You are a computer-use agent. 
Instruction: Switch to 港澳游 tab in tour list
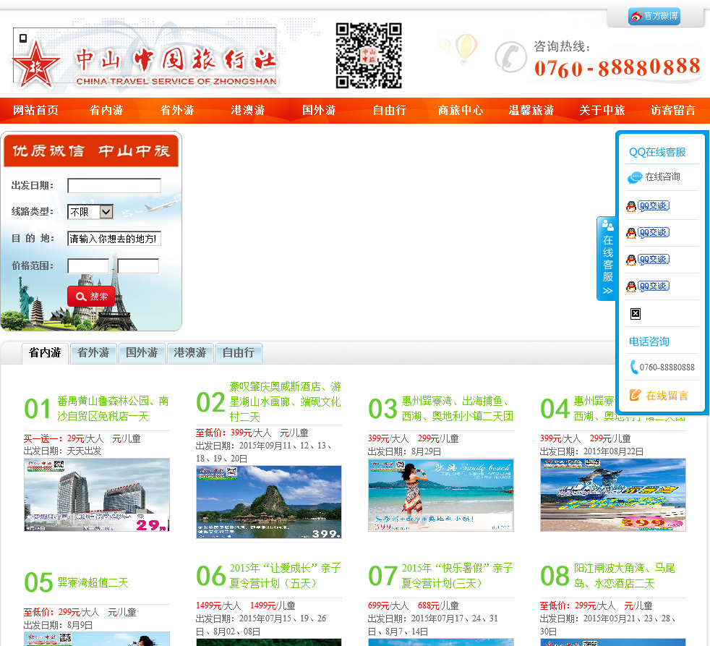pos(190,353)
